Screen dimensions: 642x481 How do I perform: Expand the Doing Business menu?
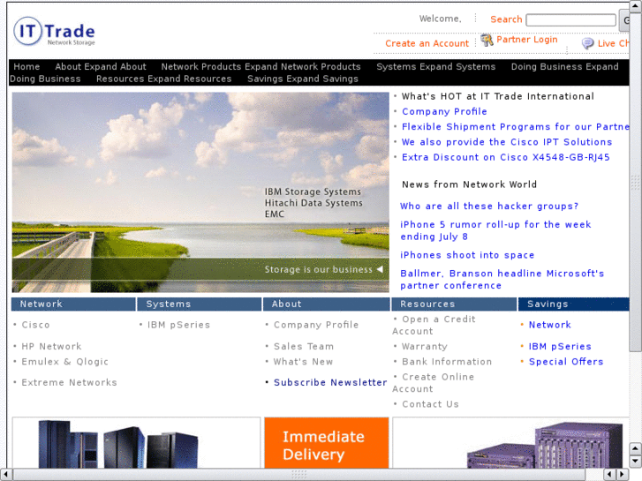[564, 66]
